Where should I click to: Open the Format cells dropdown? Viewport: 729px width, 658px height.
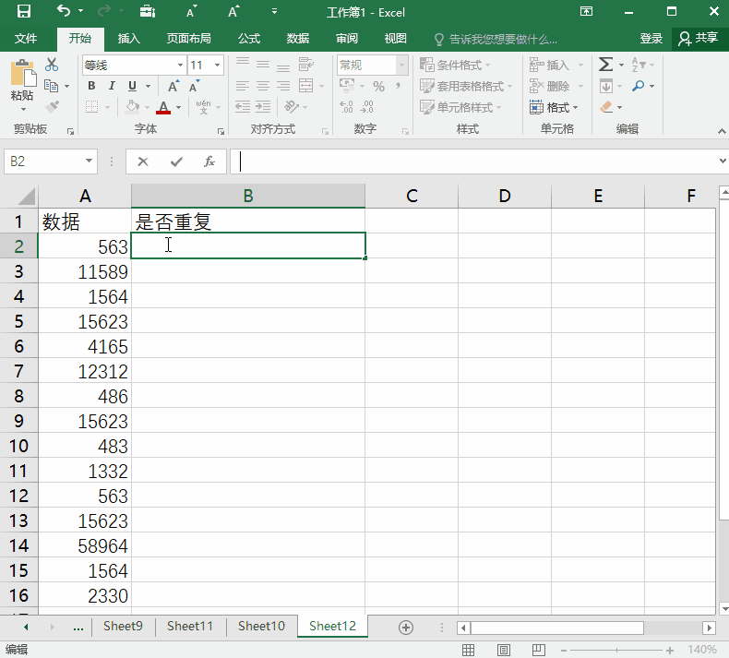tap(555, 107)
